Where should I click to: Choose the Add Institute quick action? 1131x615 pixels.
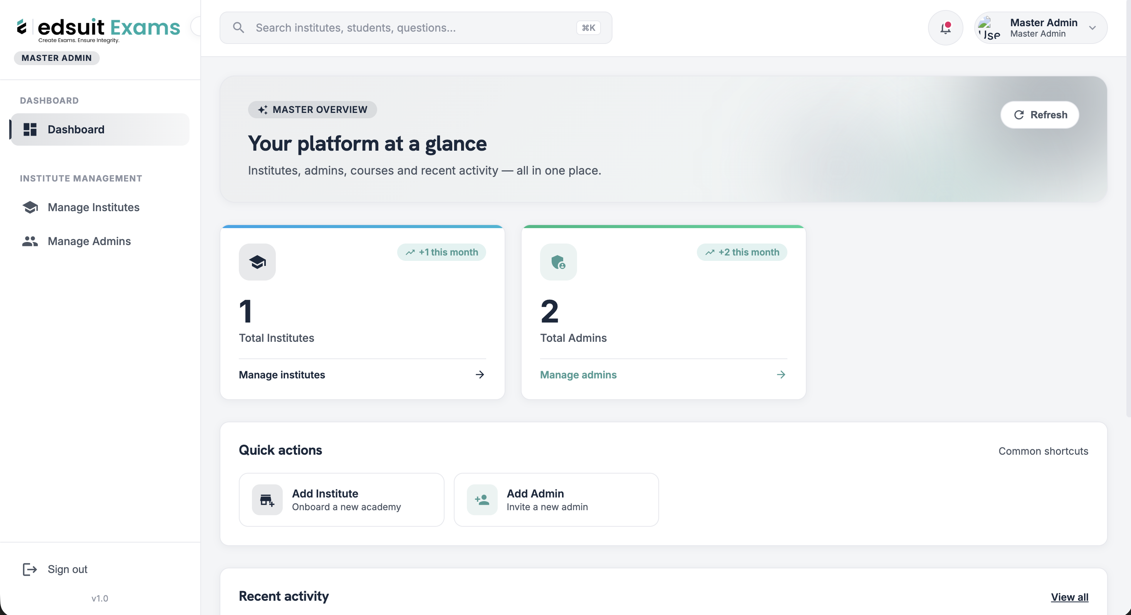point(342,500)
